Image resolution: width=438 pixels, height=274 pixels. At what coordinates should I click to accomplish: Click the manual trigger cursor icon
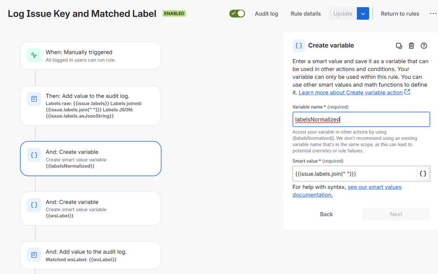[x=34, y=55]
